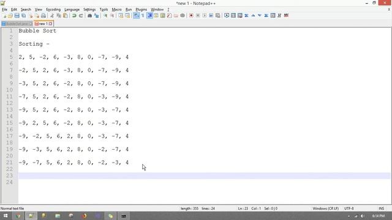Click Save Recorded Macro icon
The height and width of the screenshot is (220, 392).
click(x=218, y=16)
